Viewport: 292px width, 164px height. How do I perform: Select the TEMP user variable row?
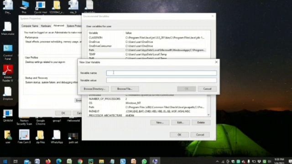coord(147,54)
